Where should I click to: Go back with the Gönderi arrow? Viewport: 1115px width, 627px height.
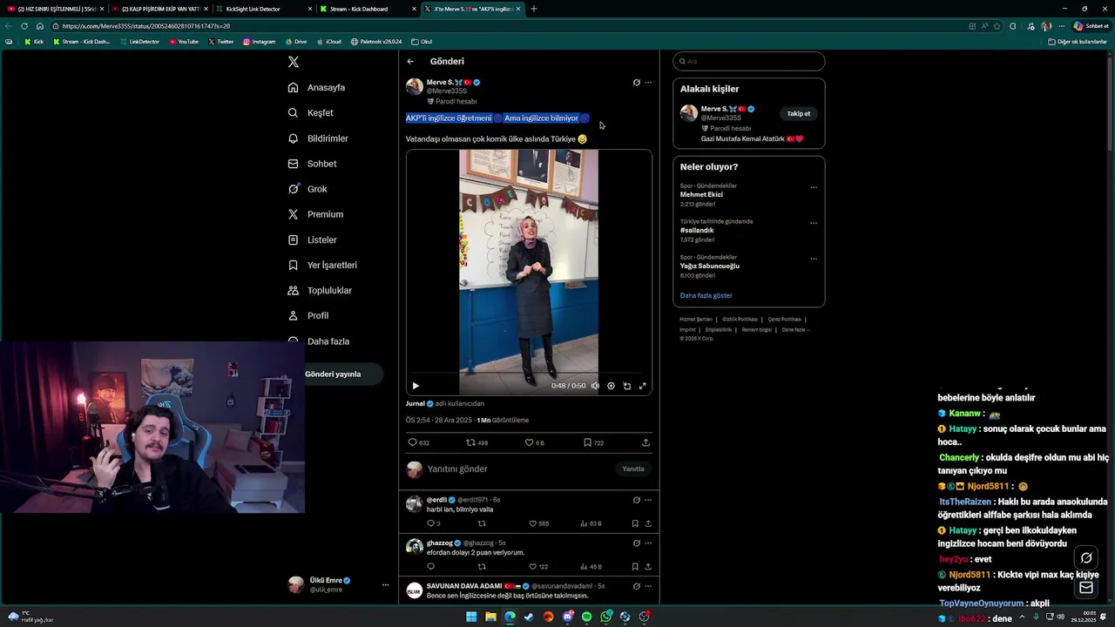tap(410, 62)
